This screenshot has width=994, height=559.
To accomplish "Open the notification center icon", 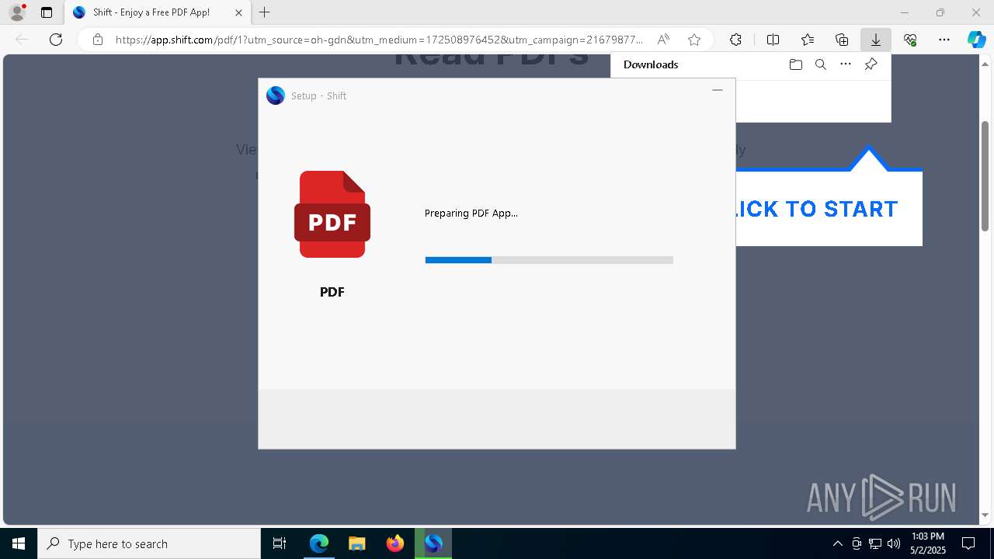I will click(969, 543).
